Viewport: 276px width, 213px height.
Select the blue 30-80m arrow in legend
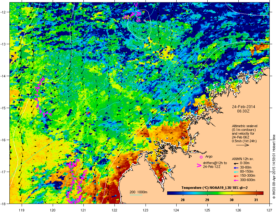click(x=236, y=168)
